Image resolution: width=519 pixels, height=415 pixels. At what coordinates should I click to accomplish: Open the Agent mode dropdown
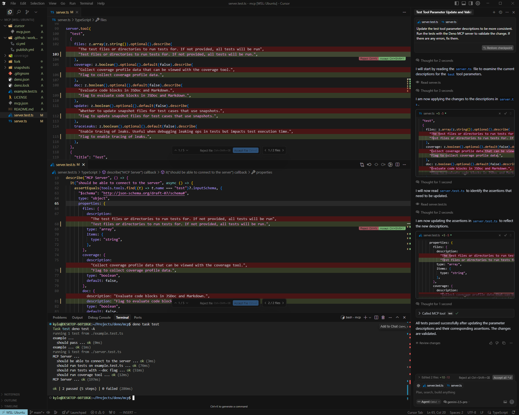click(x=429, y=402)
